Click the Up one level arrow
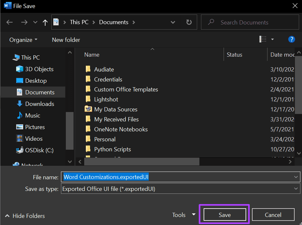 [x=45, y=22]
